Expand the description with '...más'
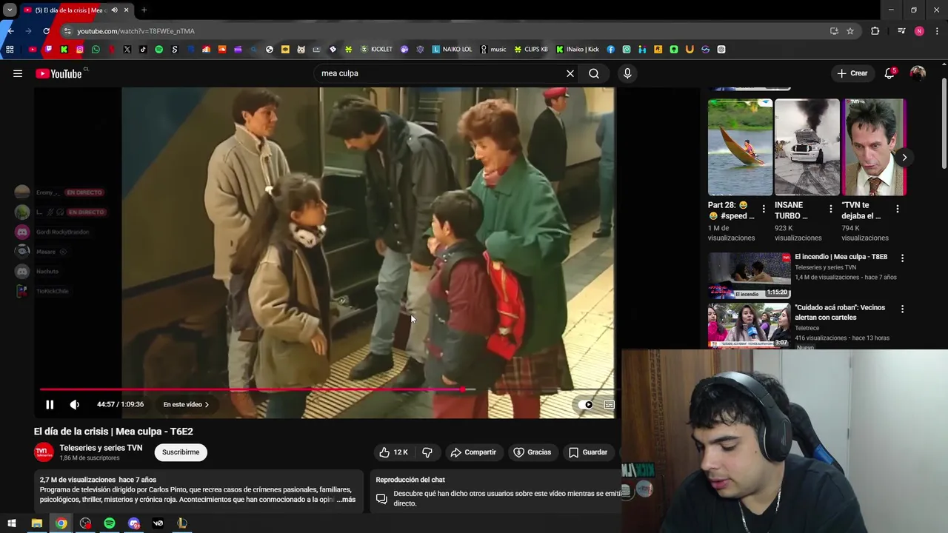 (346, 500)
